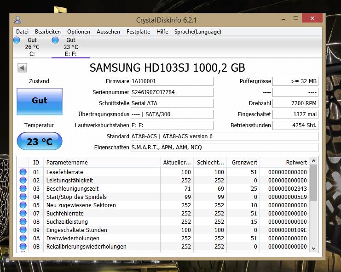Click the Puffergrösse field >= 32 MB
The height and width of the screenshot is (272, 341).
(x=295, y=81)
